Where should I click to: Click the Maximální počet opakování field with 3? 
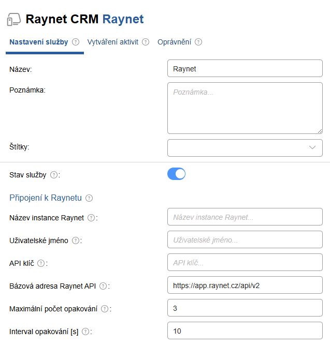pos(245,308)
